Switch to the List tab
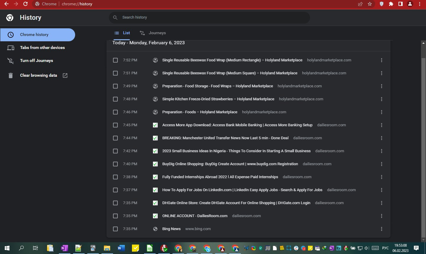 pyautogui.click(x=122, y=33)
